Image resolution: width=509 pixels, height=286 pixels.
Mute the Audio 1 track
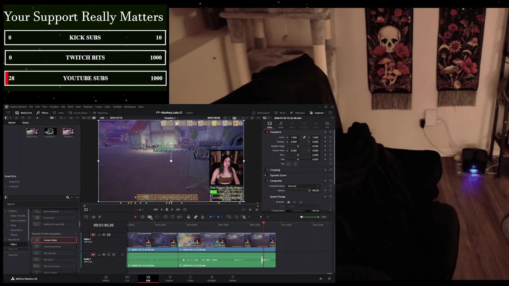coord(114,255)
